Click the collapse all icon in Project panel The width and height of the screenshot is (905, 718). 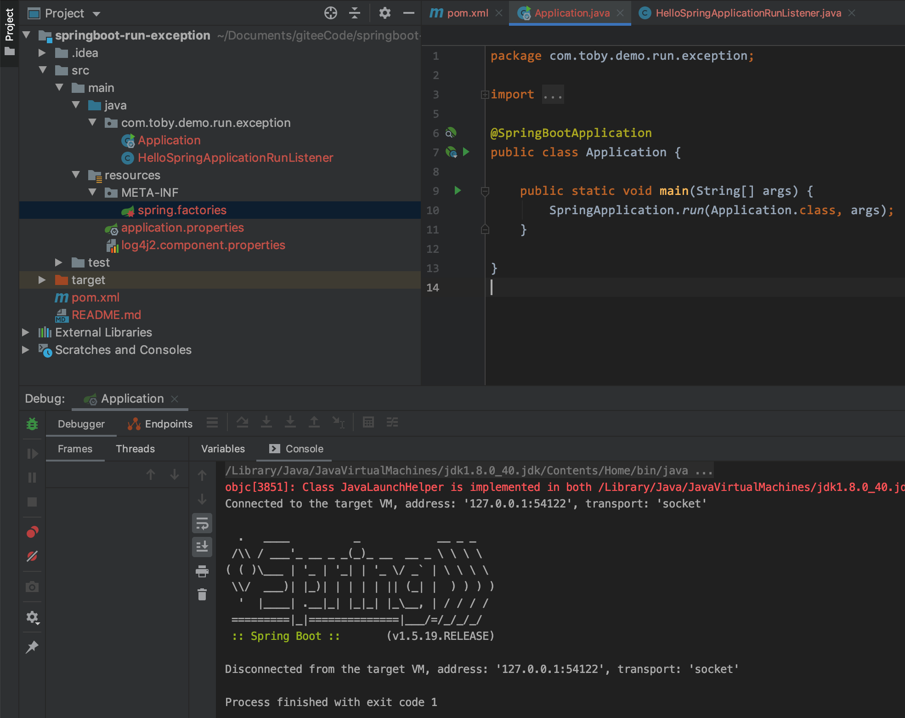[354, 13]
